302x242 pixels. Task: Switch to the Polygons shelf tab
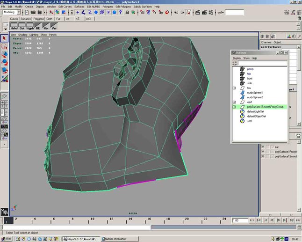coord(38,19)
